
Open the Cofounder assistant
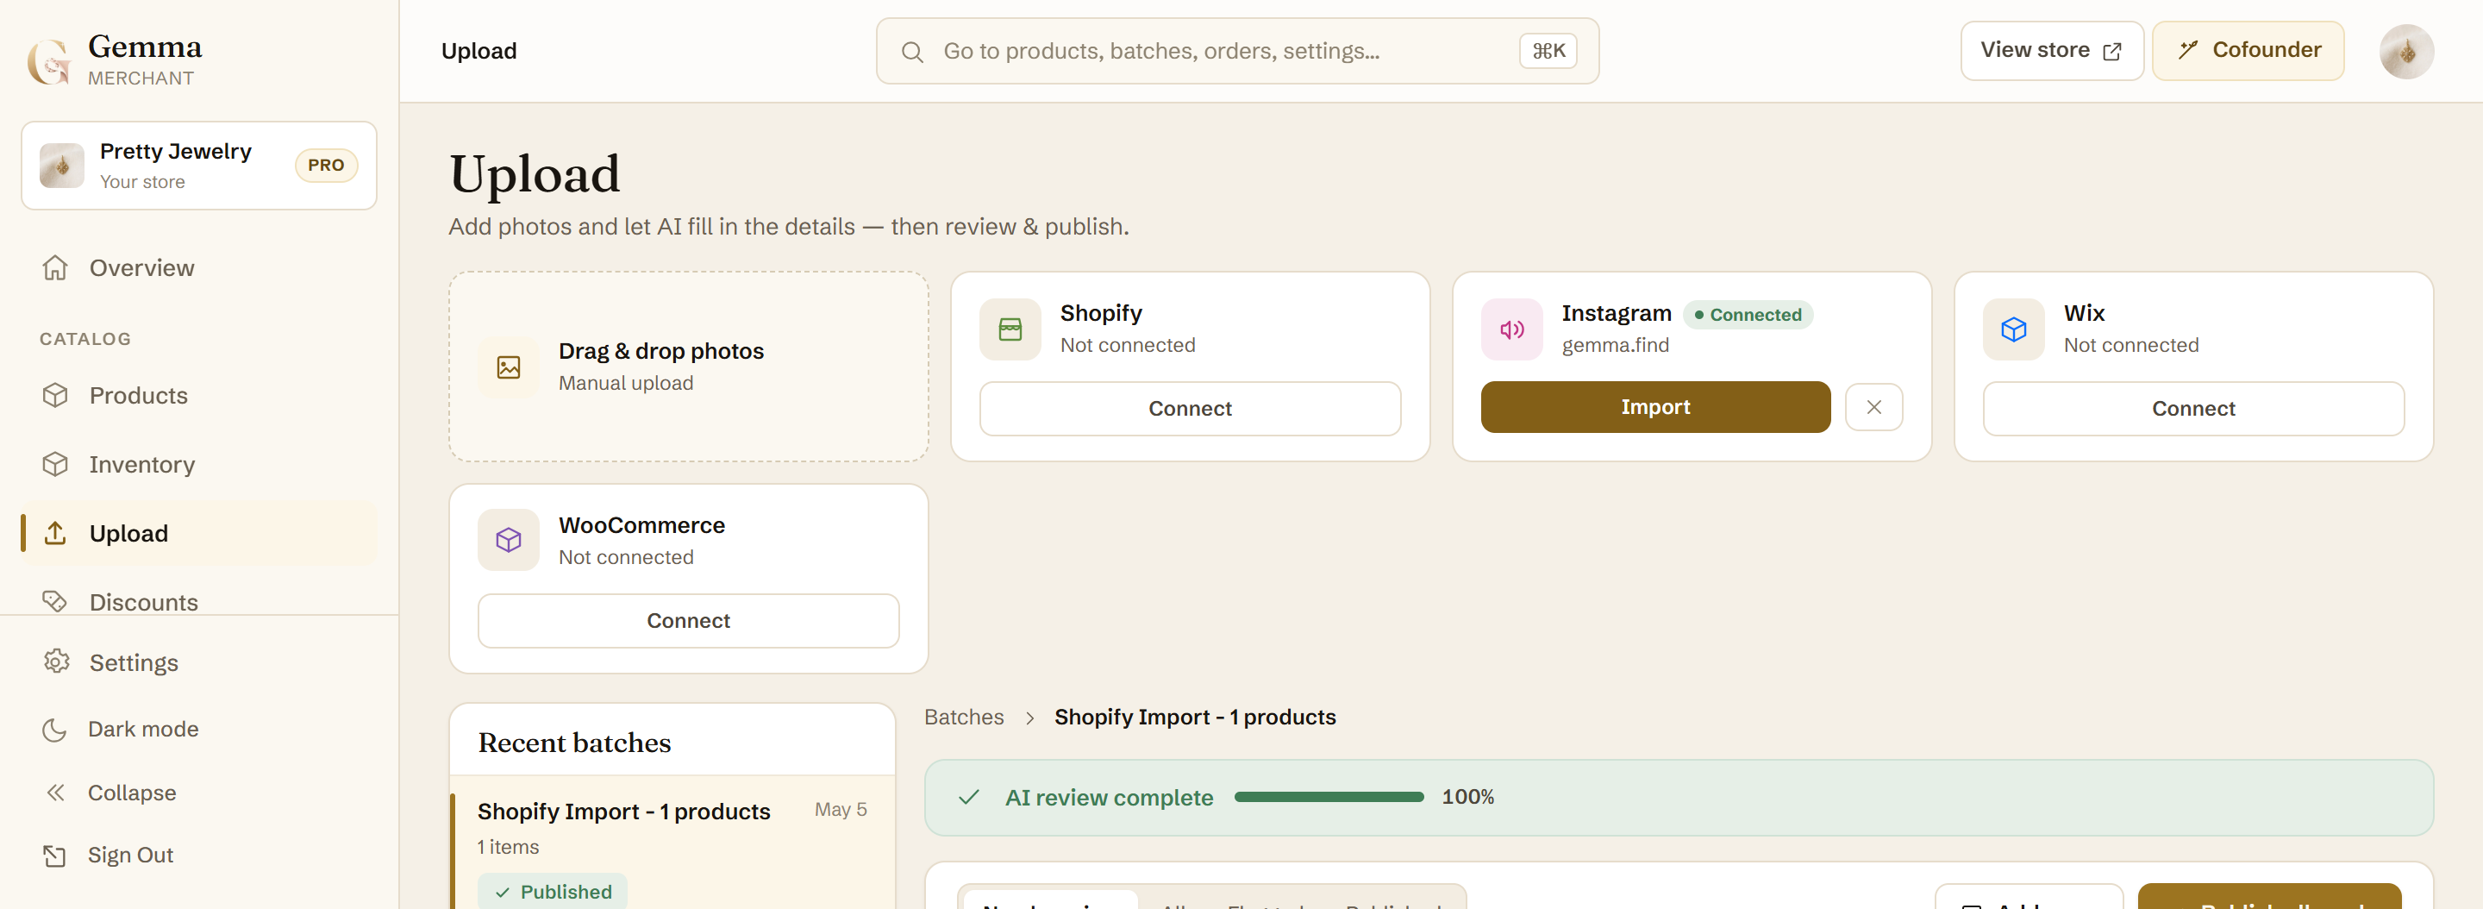[2248, 50]
